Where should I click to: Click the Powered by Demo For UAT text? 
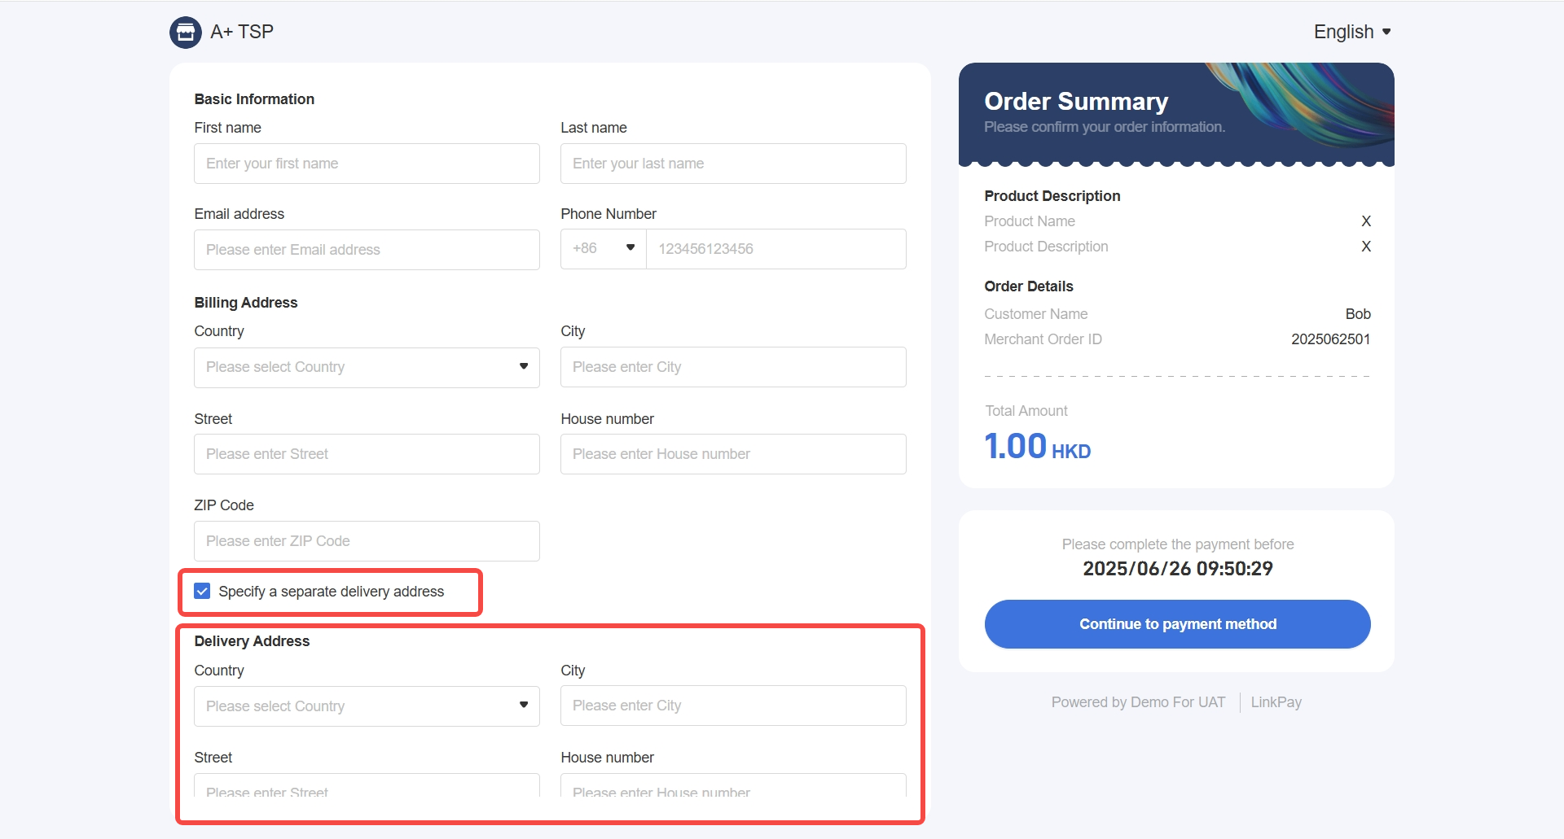pyautogui.click(x=1138, y=702)
